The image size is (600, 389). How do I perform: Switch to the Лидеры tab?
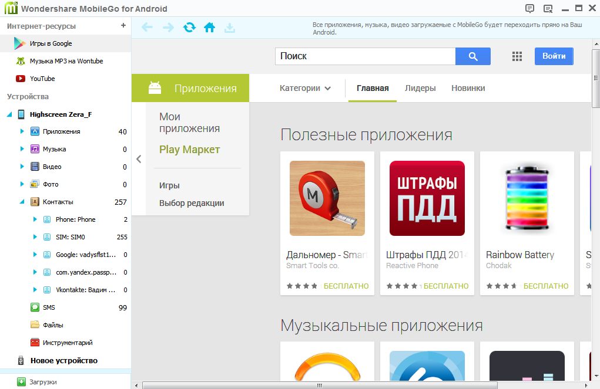420,89
